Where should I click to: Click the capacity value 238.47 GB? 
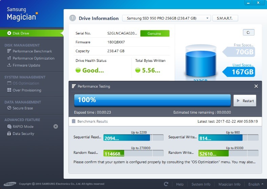click(x=116, y=51)
